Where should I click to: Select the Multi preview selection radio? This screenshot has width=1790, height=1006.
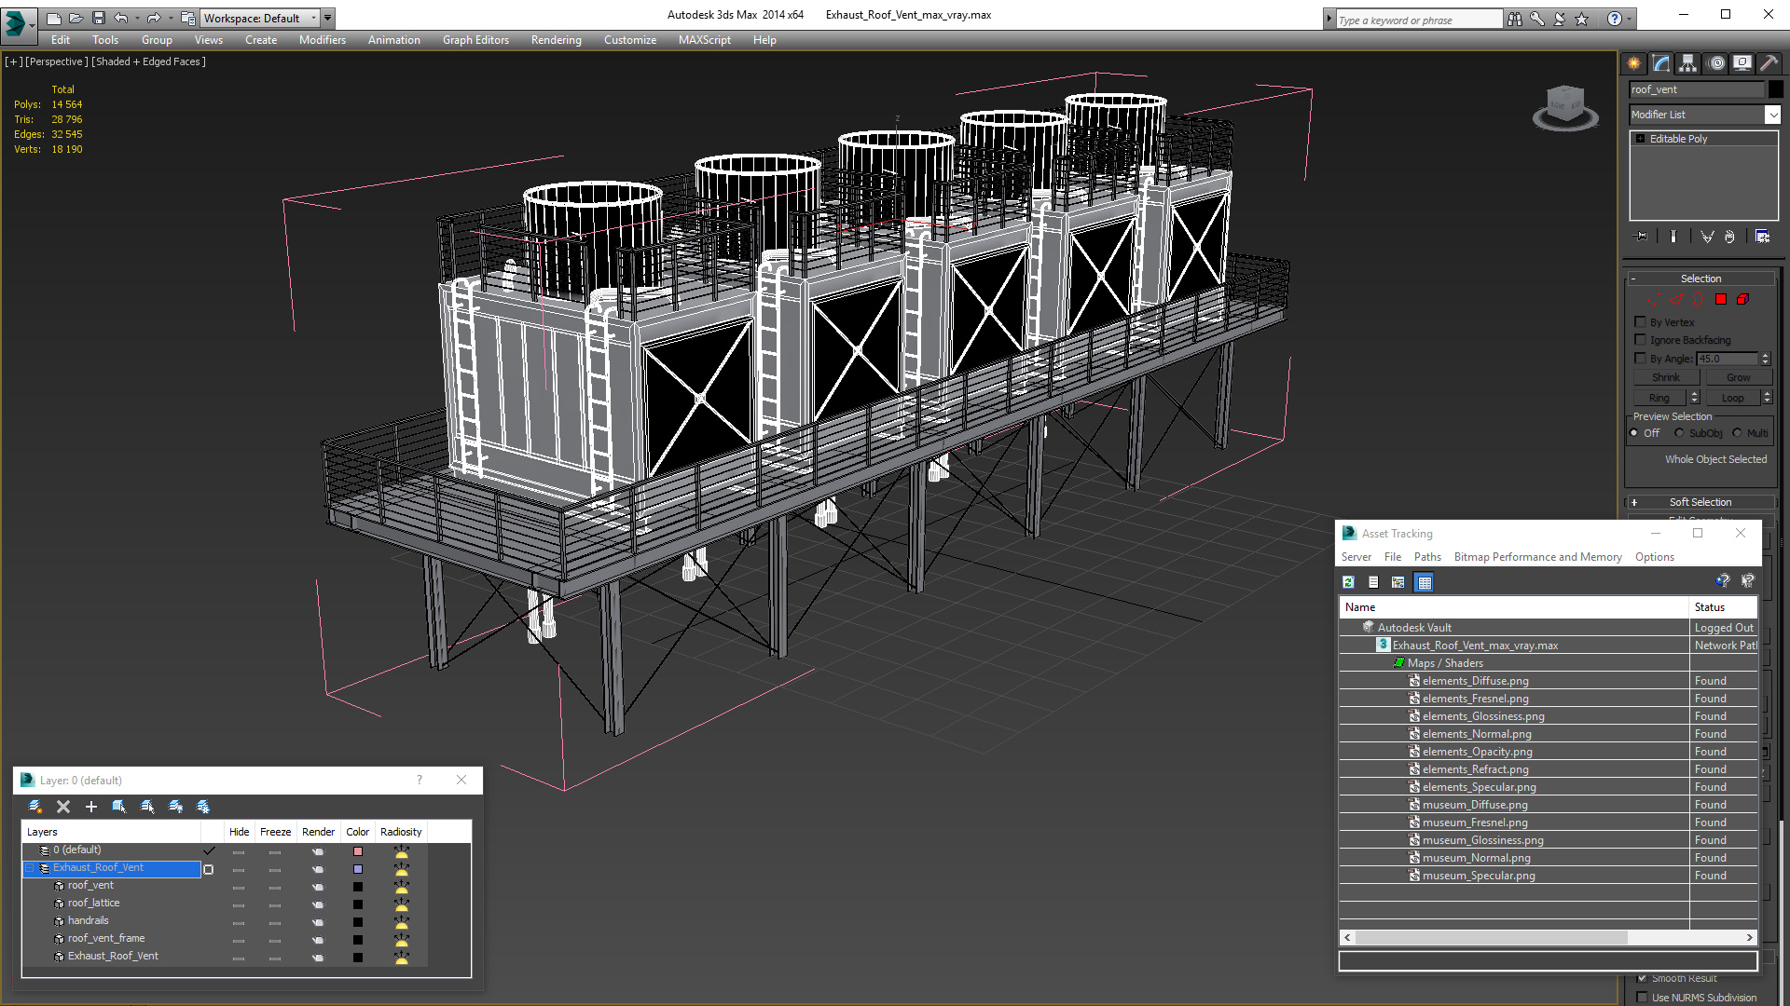pyautogui.click(x=1737, y=433)
